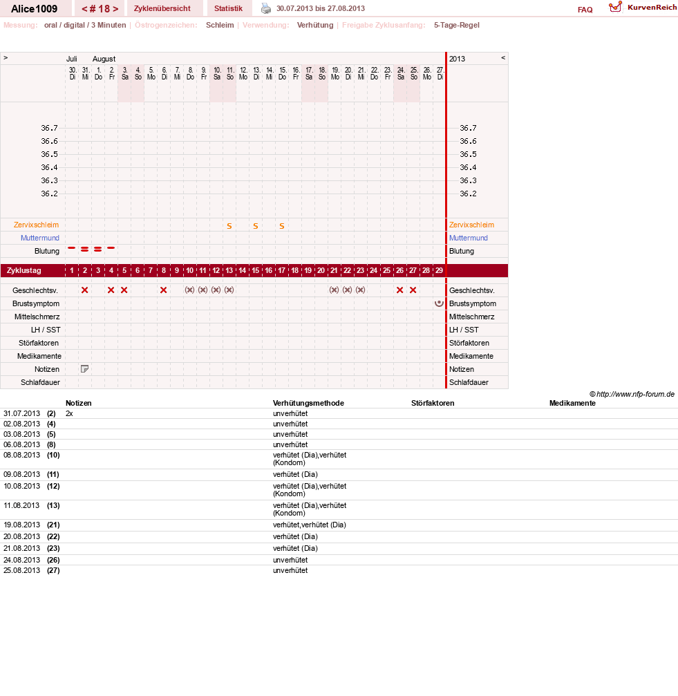The height and width of the screenshot is (696, 678).
Task: Click the right Muttermund row label
Action: 468,238
